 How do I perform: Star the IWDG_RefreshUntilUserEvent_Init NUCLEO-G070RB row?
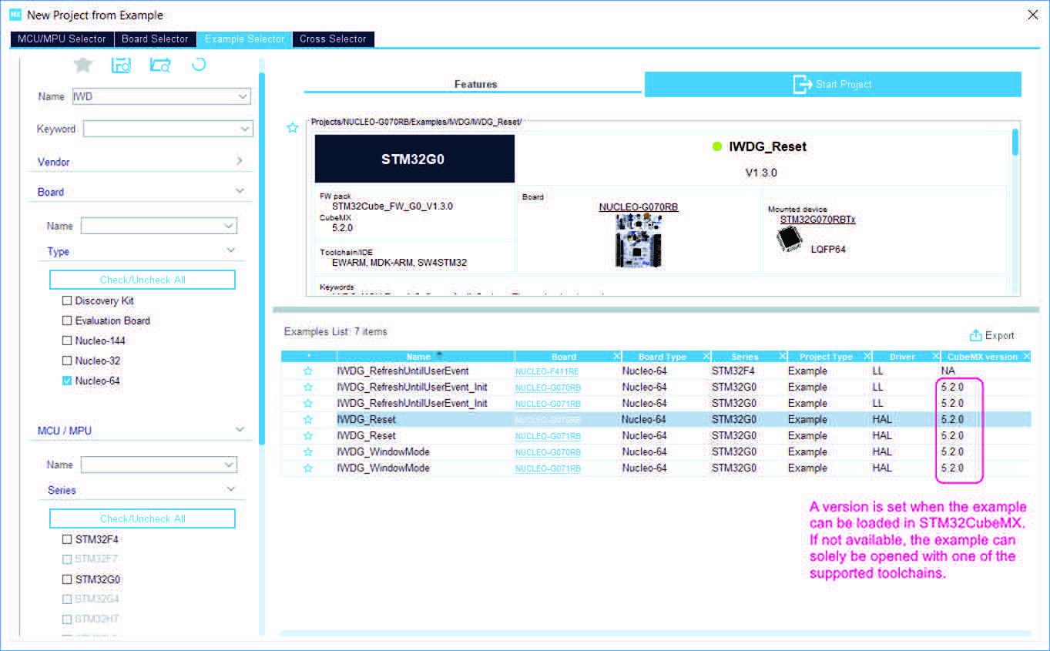point(308,388)
